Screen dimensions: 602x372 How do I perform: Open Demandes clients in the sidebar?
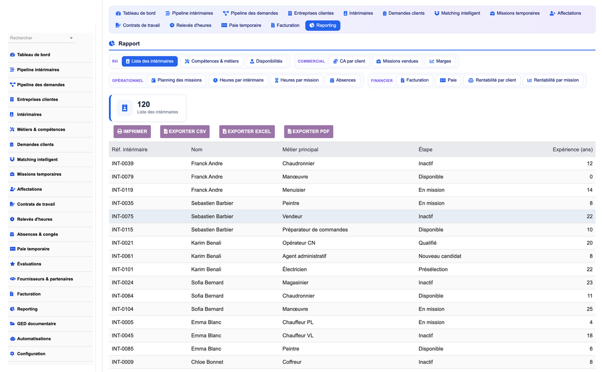[x=50, y=144]
